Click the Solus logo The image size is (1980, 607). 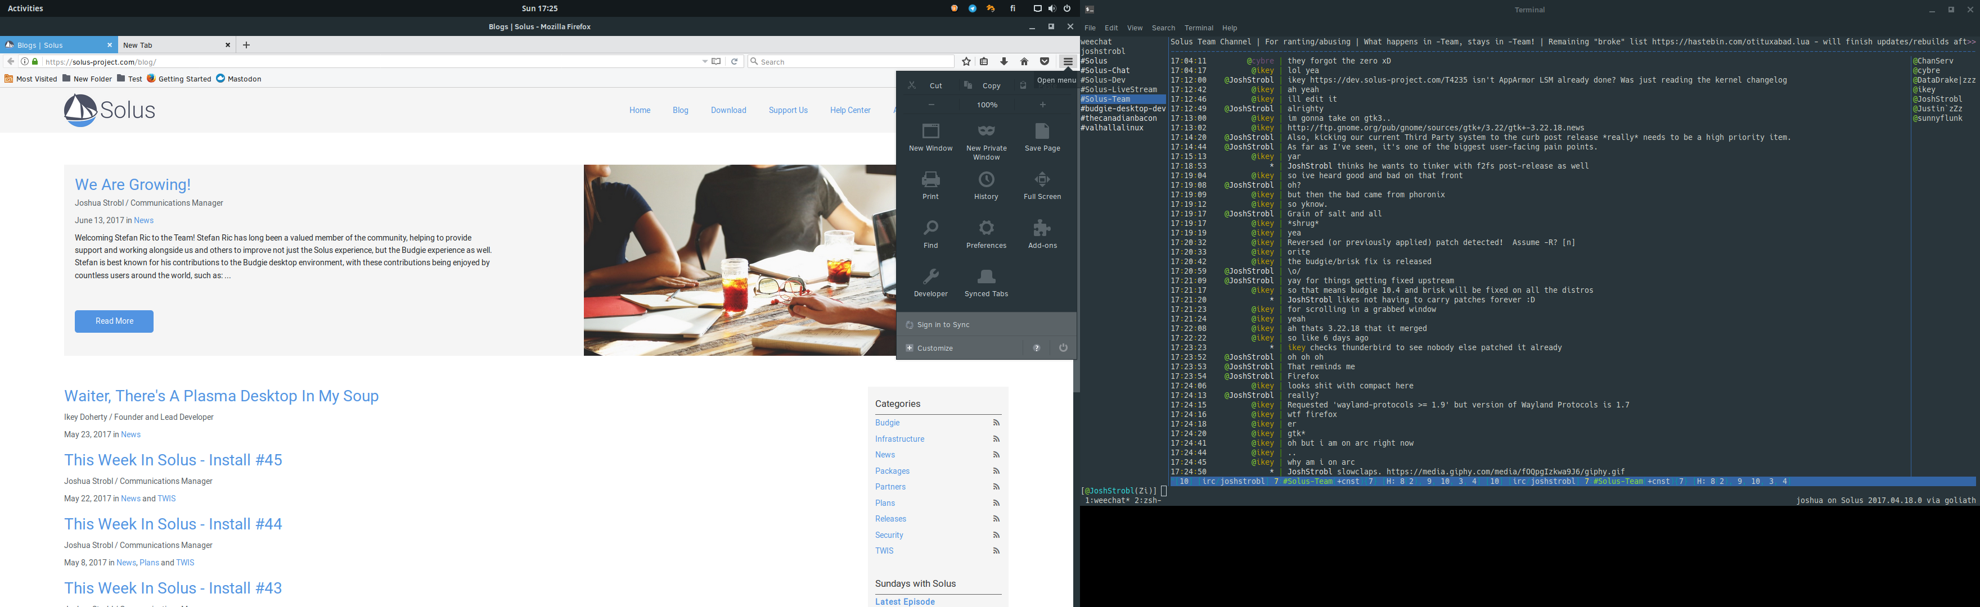pos(109,111)
